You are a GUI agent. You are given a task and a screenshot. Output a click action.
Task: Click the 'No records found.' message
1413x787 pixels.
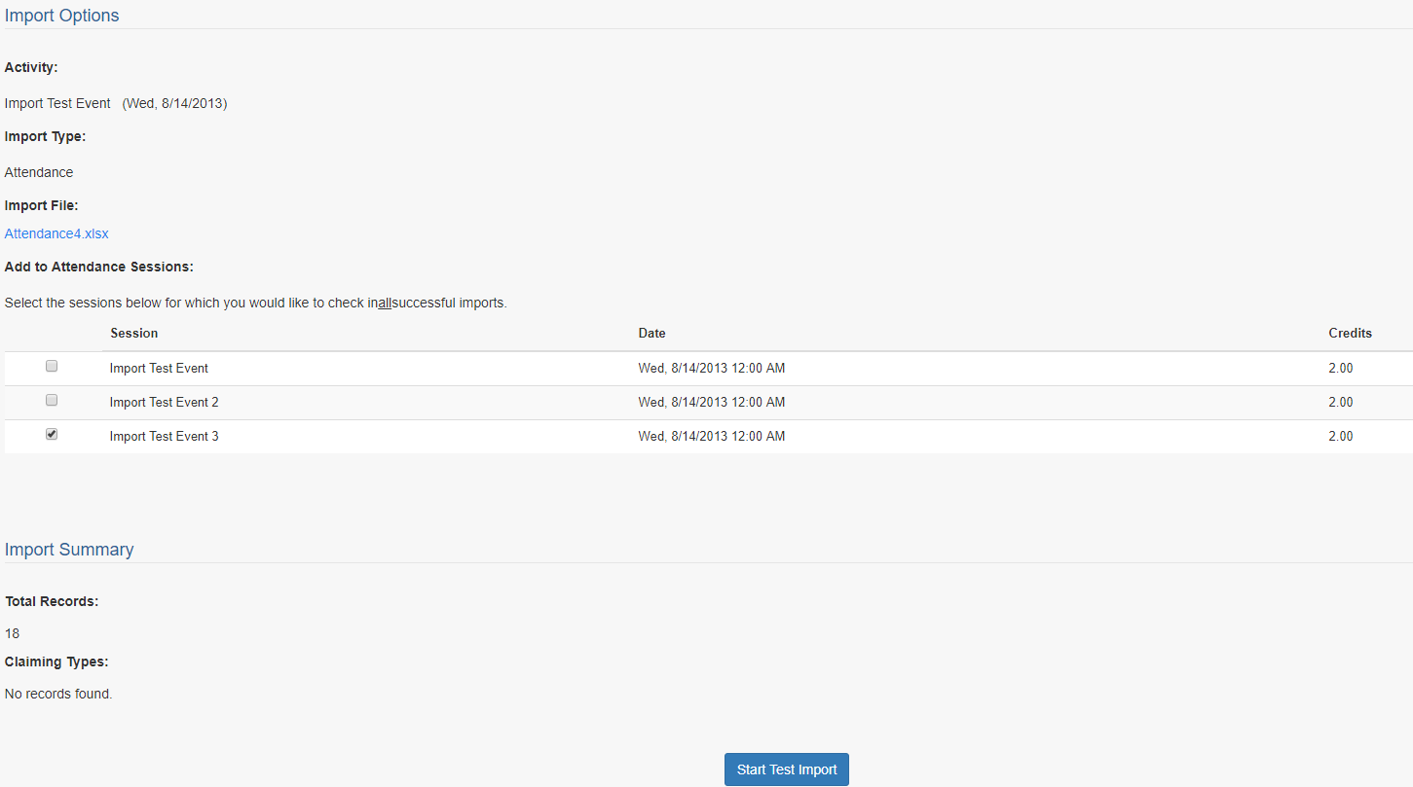click(x=58, y=695)
